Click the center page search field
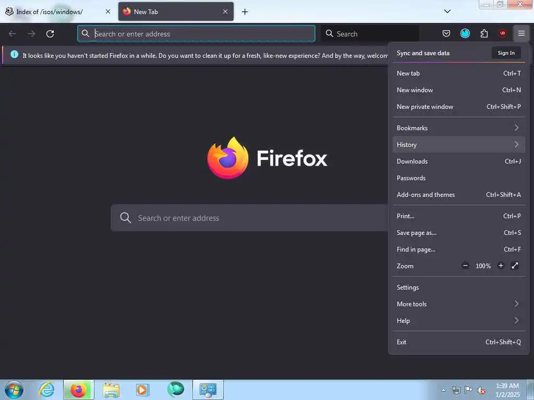Image resolution: width=534 pixels, height=400 pixels. (249, 218)
